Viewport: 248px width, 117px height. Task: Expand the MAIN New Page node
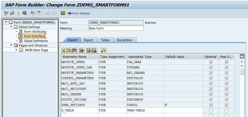click(16, 50)
